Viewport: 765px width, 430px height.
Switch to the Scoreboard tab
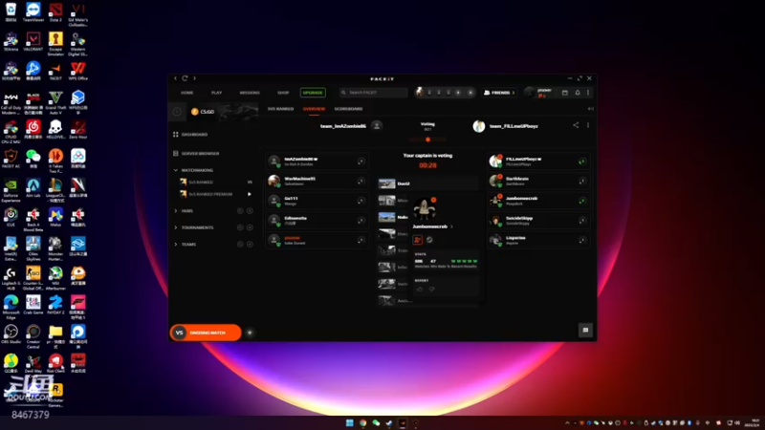[348, 109]
